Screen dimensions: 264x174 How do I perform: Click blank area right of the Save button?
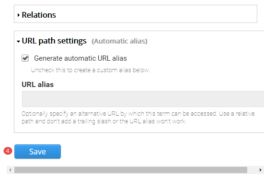pos(151,152)
